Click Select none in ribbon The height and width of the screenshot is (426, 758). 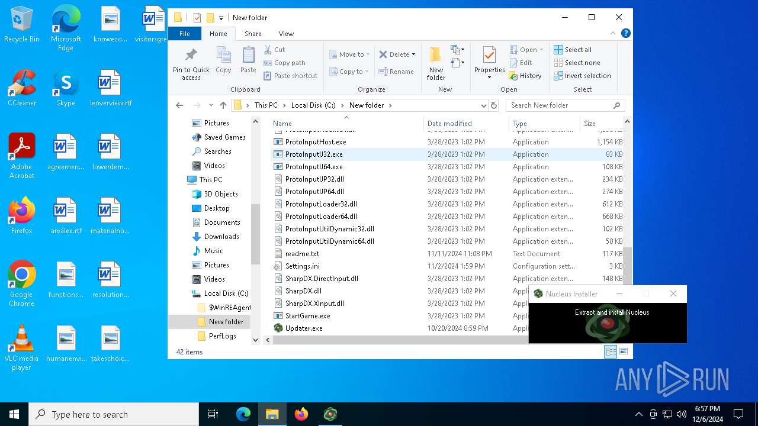tap(577, 63)
